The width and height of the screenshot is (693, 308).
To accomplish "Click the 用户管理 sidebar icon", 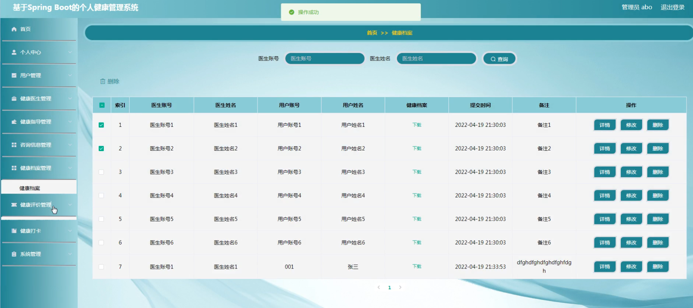I will (14, 75).
